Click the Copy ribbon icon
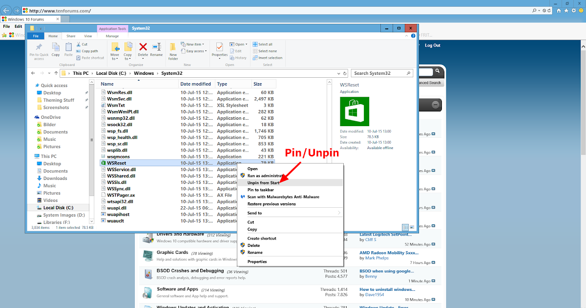The width and height of the screenshot is (586, 308). (x=56, y=47)
